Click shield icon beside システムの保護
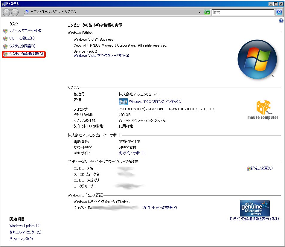 (x=5, y=47)
